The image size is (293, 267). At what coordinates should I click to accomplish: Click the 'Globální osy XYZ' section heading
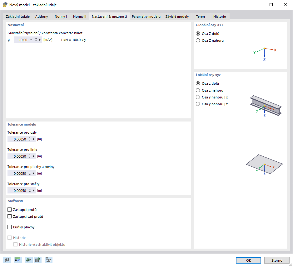coord(210,25)
